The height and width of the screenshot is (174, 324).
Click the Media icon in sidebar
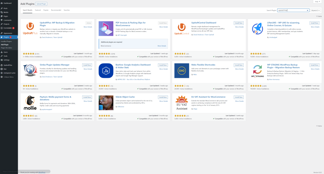click(x=2, y=12)
